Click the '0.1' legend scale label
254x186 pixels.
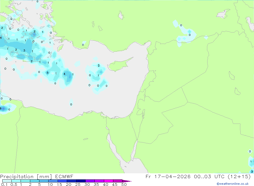pos(4,184)
